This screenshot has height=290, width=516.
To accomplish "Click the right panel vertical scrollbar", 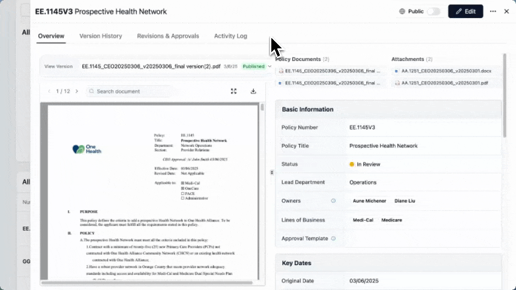I will pos(505,95).
